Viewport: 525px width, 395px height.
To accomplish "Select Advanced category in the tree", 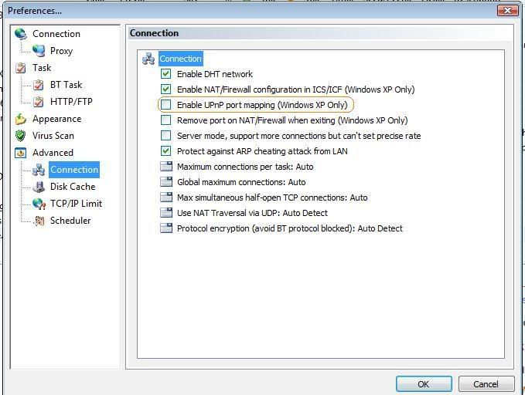I will point(53,153).
